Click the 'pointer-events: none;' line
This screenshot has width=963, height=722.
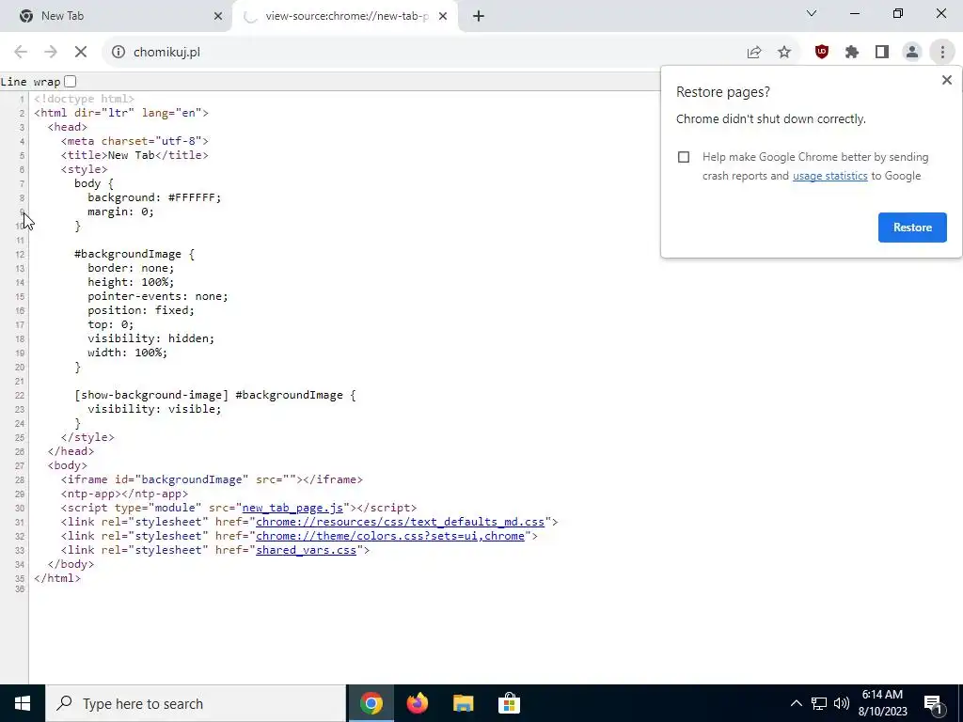click(x=158, y=296)
